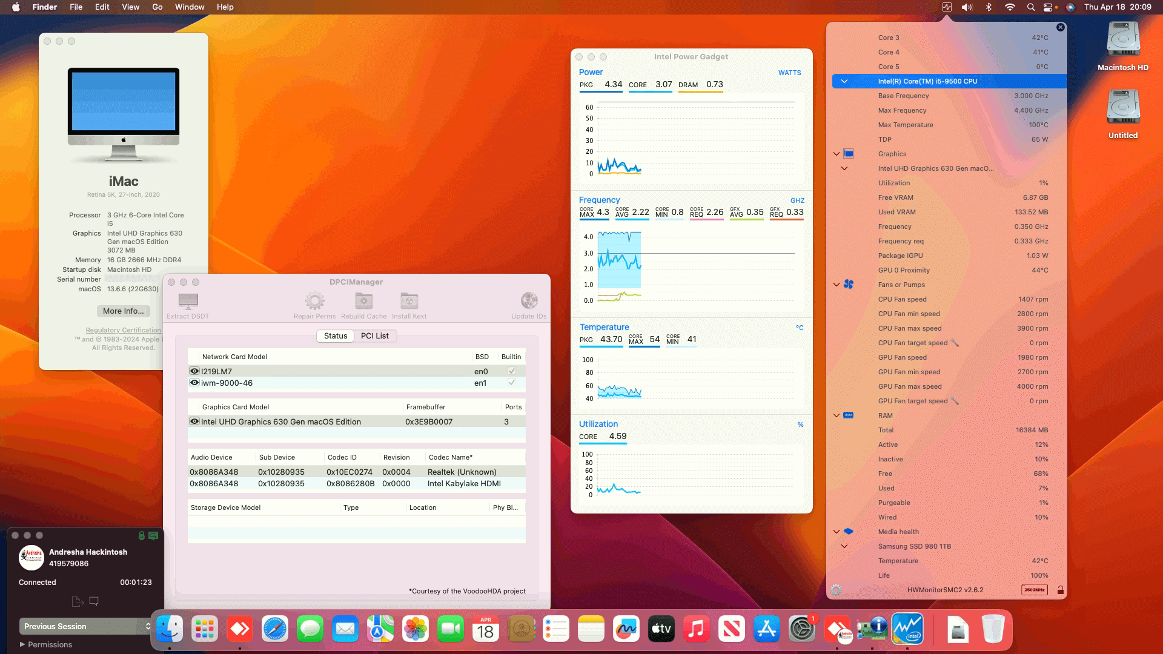Click the eye toggle beside I219LM7
This screenshot has width=1163, height=654.
[194, 371]
